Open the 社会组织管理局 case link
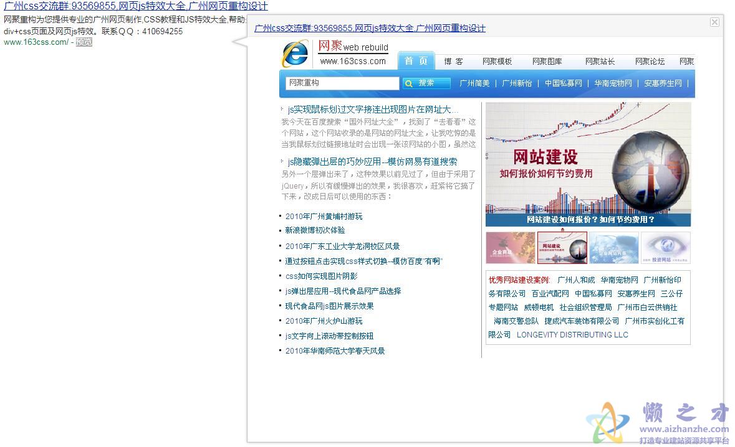 (586, 307)
